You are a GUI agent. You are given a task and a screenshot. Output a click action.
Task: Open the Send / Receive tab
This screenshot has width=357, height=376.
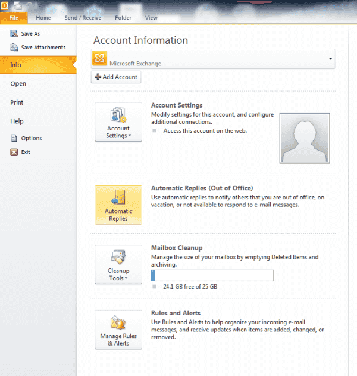pyautogui.click(x=83, y=18)
